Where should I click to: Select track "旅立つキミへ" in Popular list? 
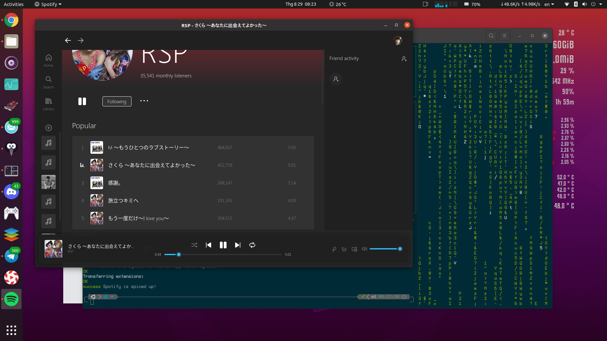click(x=193, y=200)
